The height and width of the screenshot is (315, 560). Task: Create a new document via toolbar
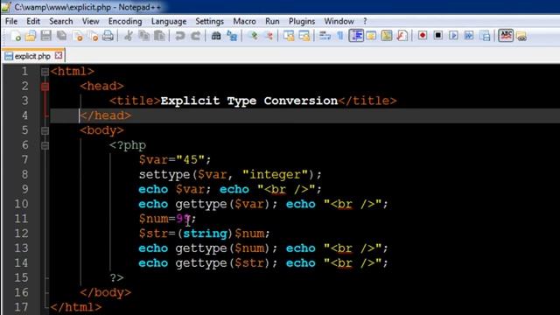(x=16, y=36)
